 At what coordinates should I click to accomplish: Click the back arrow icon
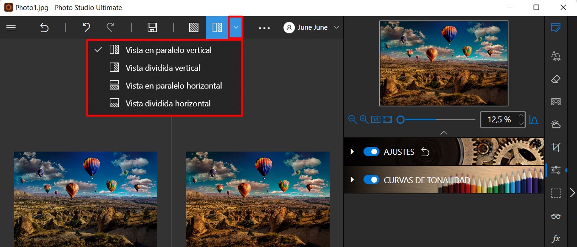44,27
